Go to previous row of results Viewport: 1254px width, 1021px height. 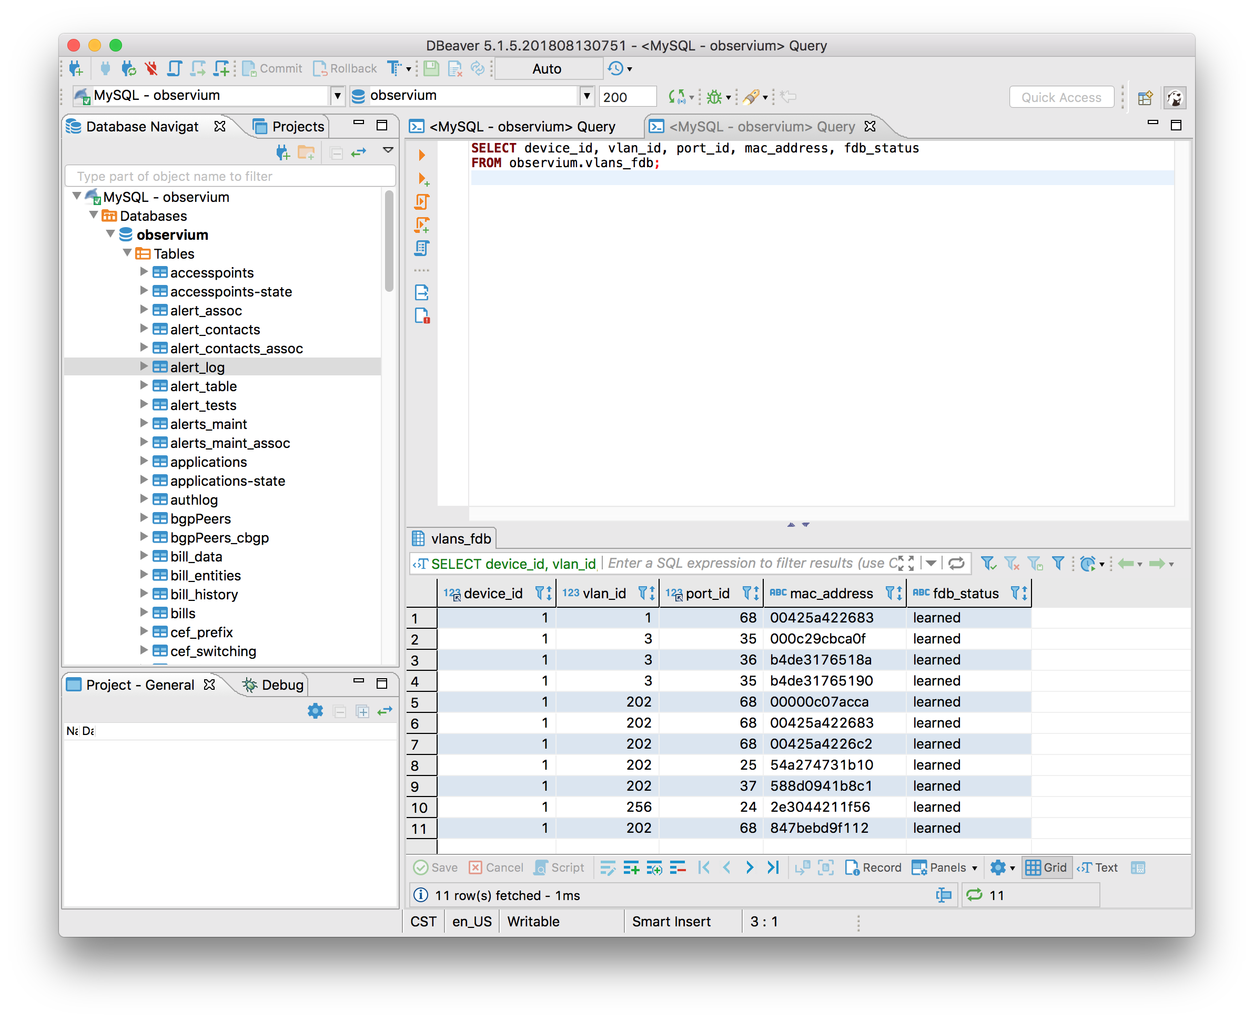727,867
